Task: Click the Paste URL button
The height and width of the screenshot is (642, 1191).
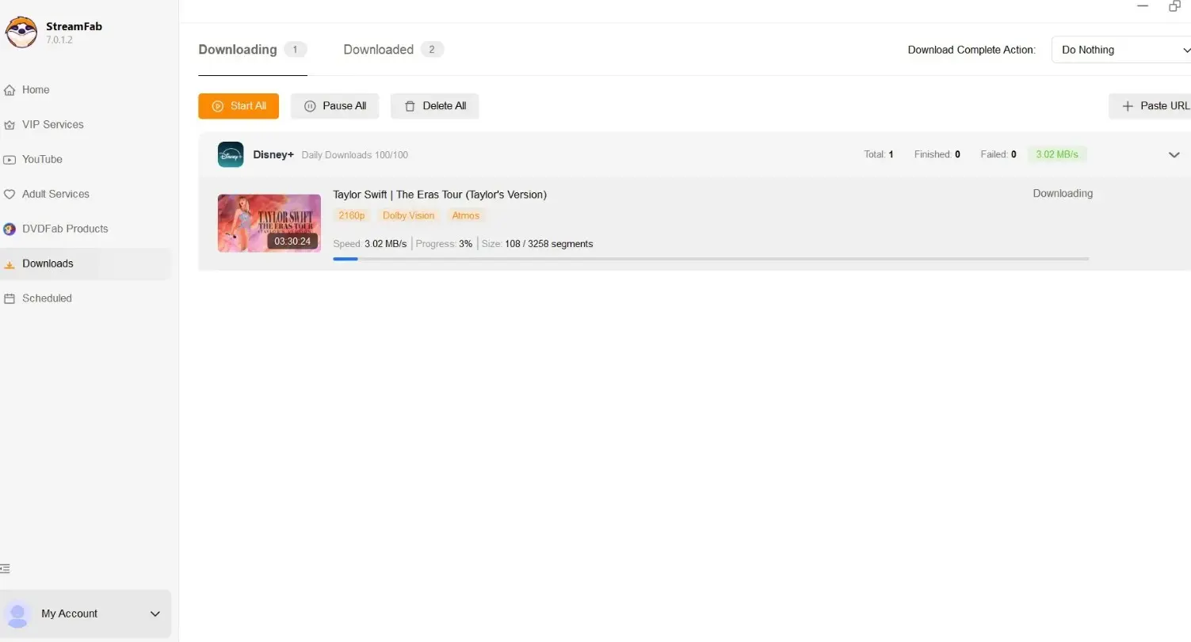Action: [x=1150, y=106]
